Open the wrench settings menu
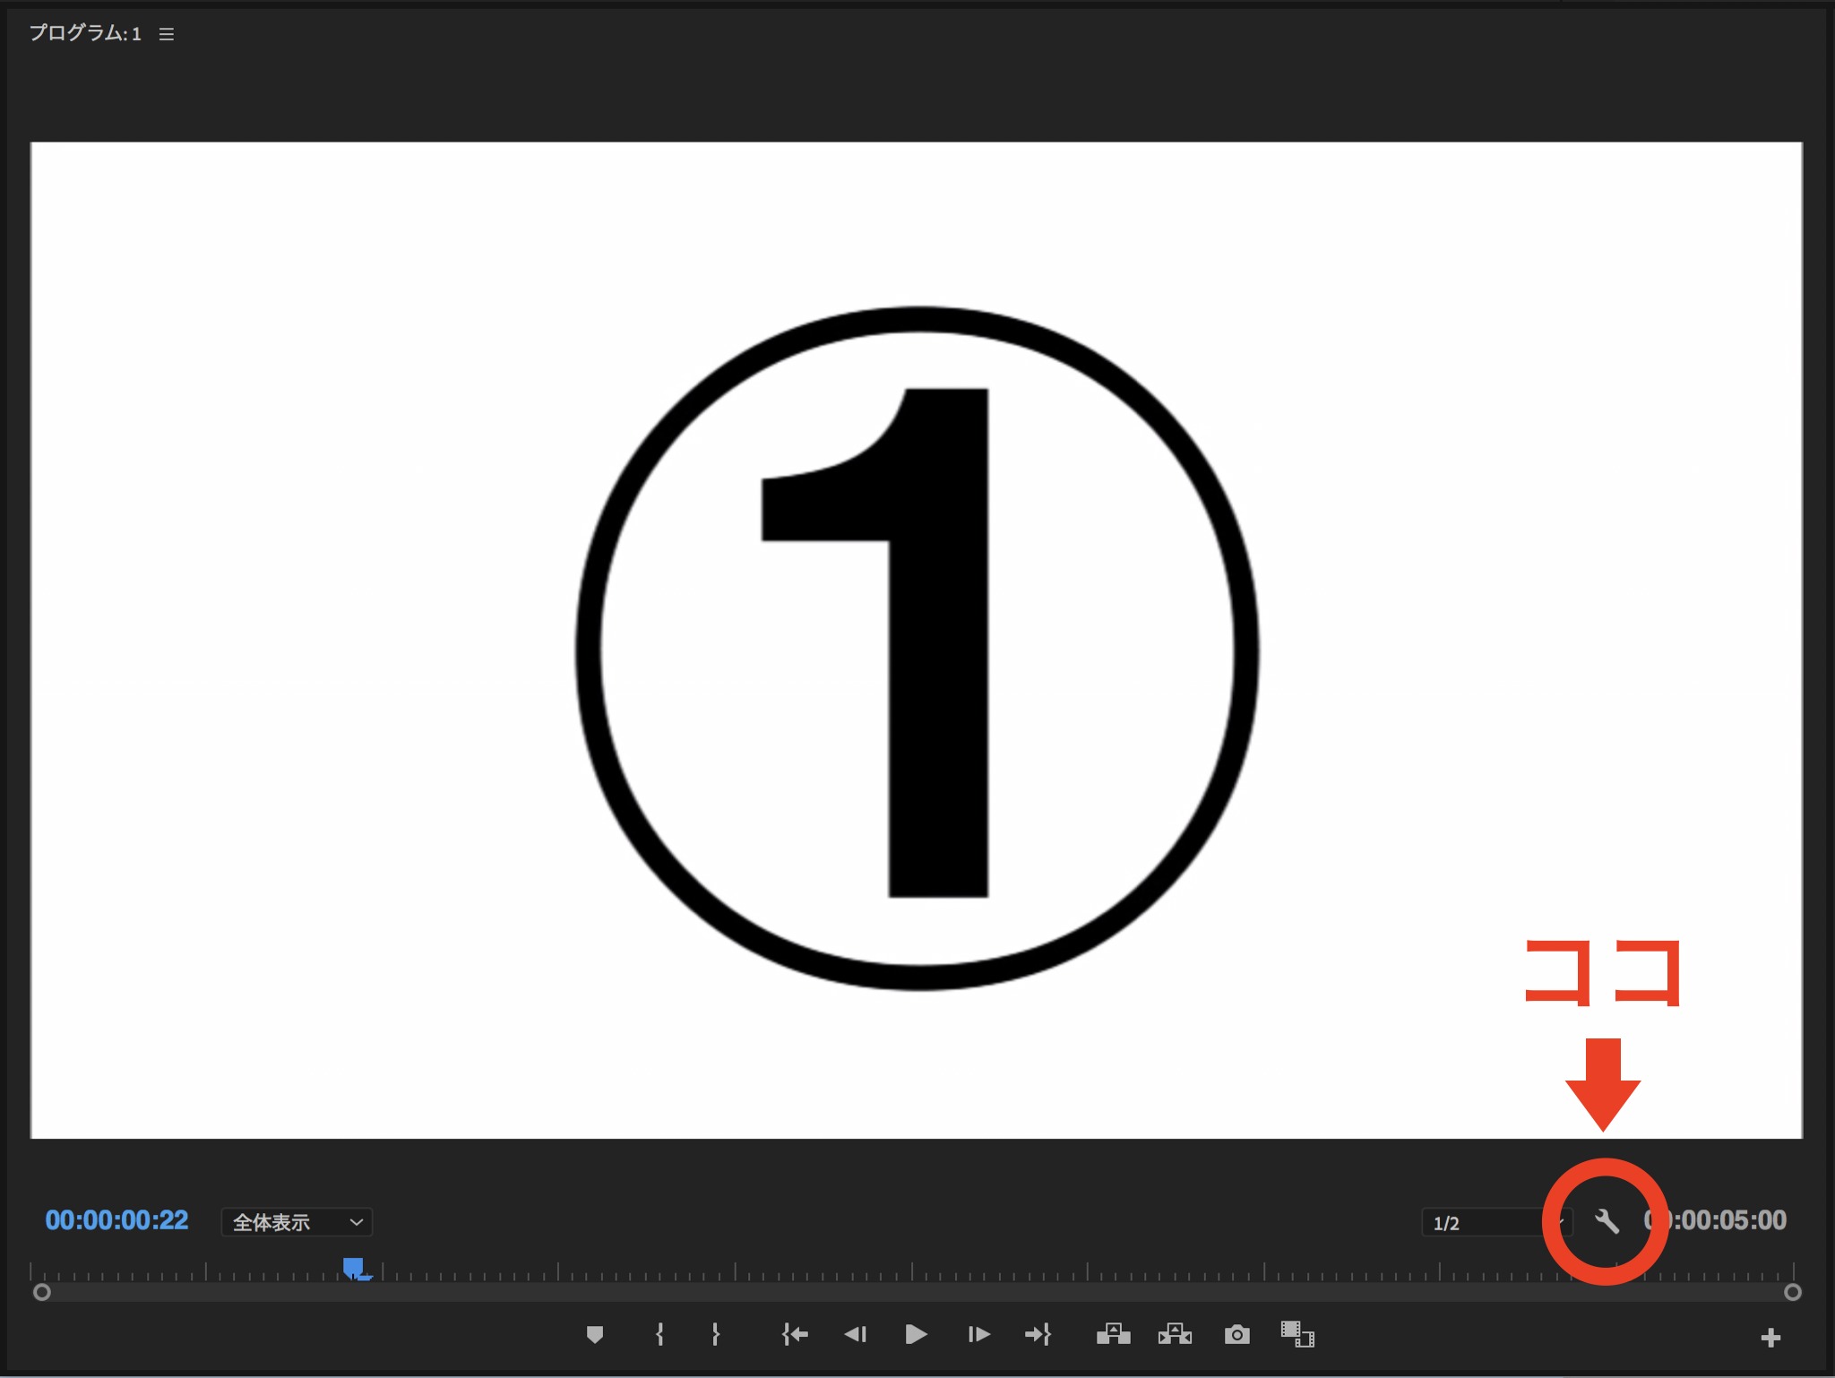Image resolution: width=1835 pixels, height=1378 pixels. click(x=1607, y=1220)
